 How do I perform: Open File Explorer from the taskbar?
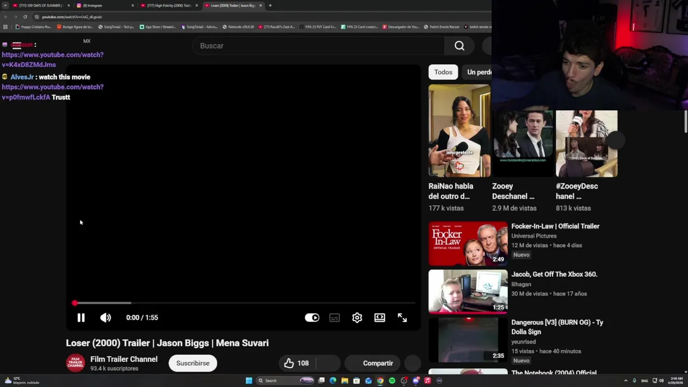pos(345,381)
